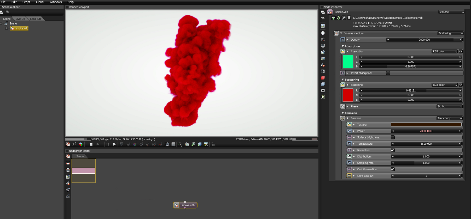Click the render region picker icon

tap(160, 144)
